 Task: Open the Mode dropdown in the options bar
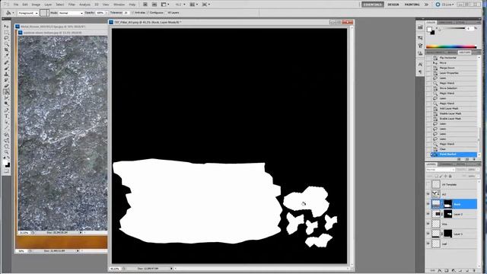(x=71, y=13)
